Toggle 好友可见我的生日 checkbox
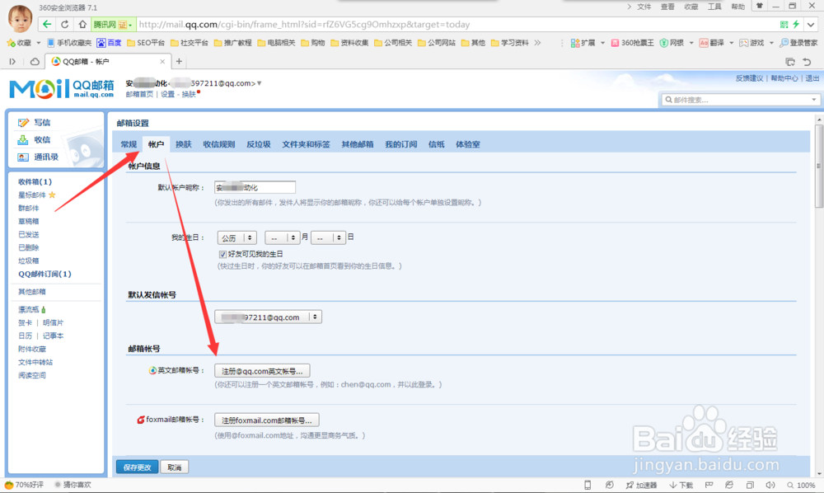 222,255
